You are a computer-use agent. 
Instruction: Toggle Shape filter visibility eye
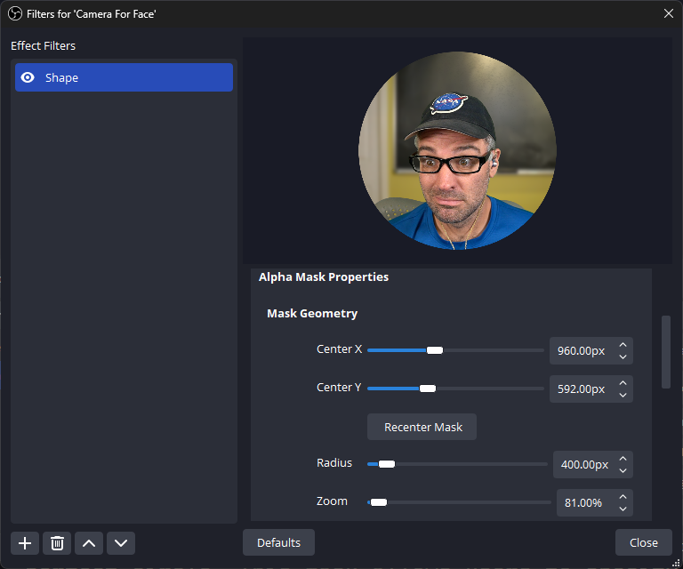[x=28, y=77]
